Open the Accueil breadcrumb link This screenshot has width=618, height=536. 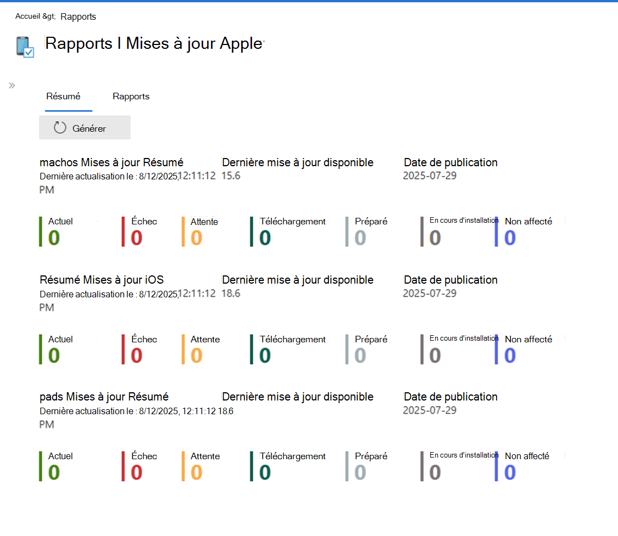(26, 16)
